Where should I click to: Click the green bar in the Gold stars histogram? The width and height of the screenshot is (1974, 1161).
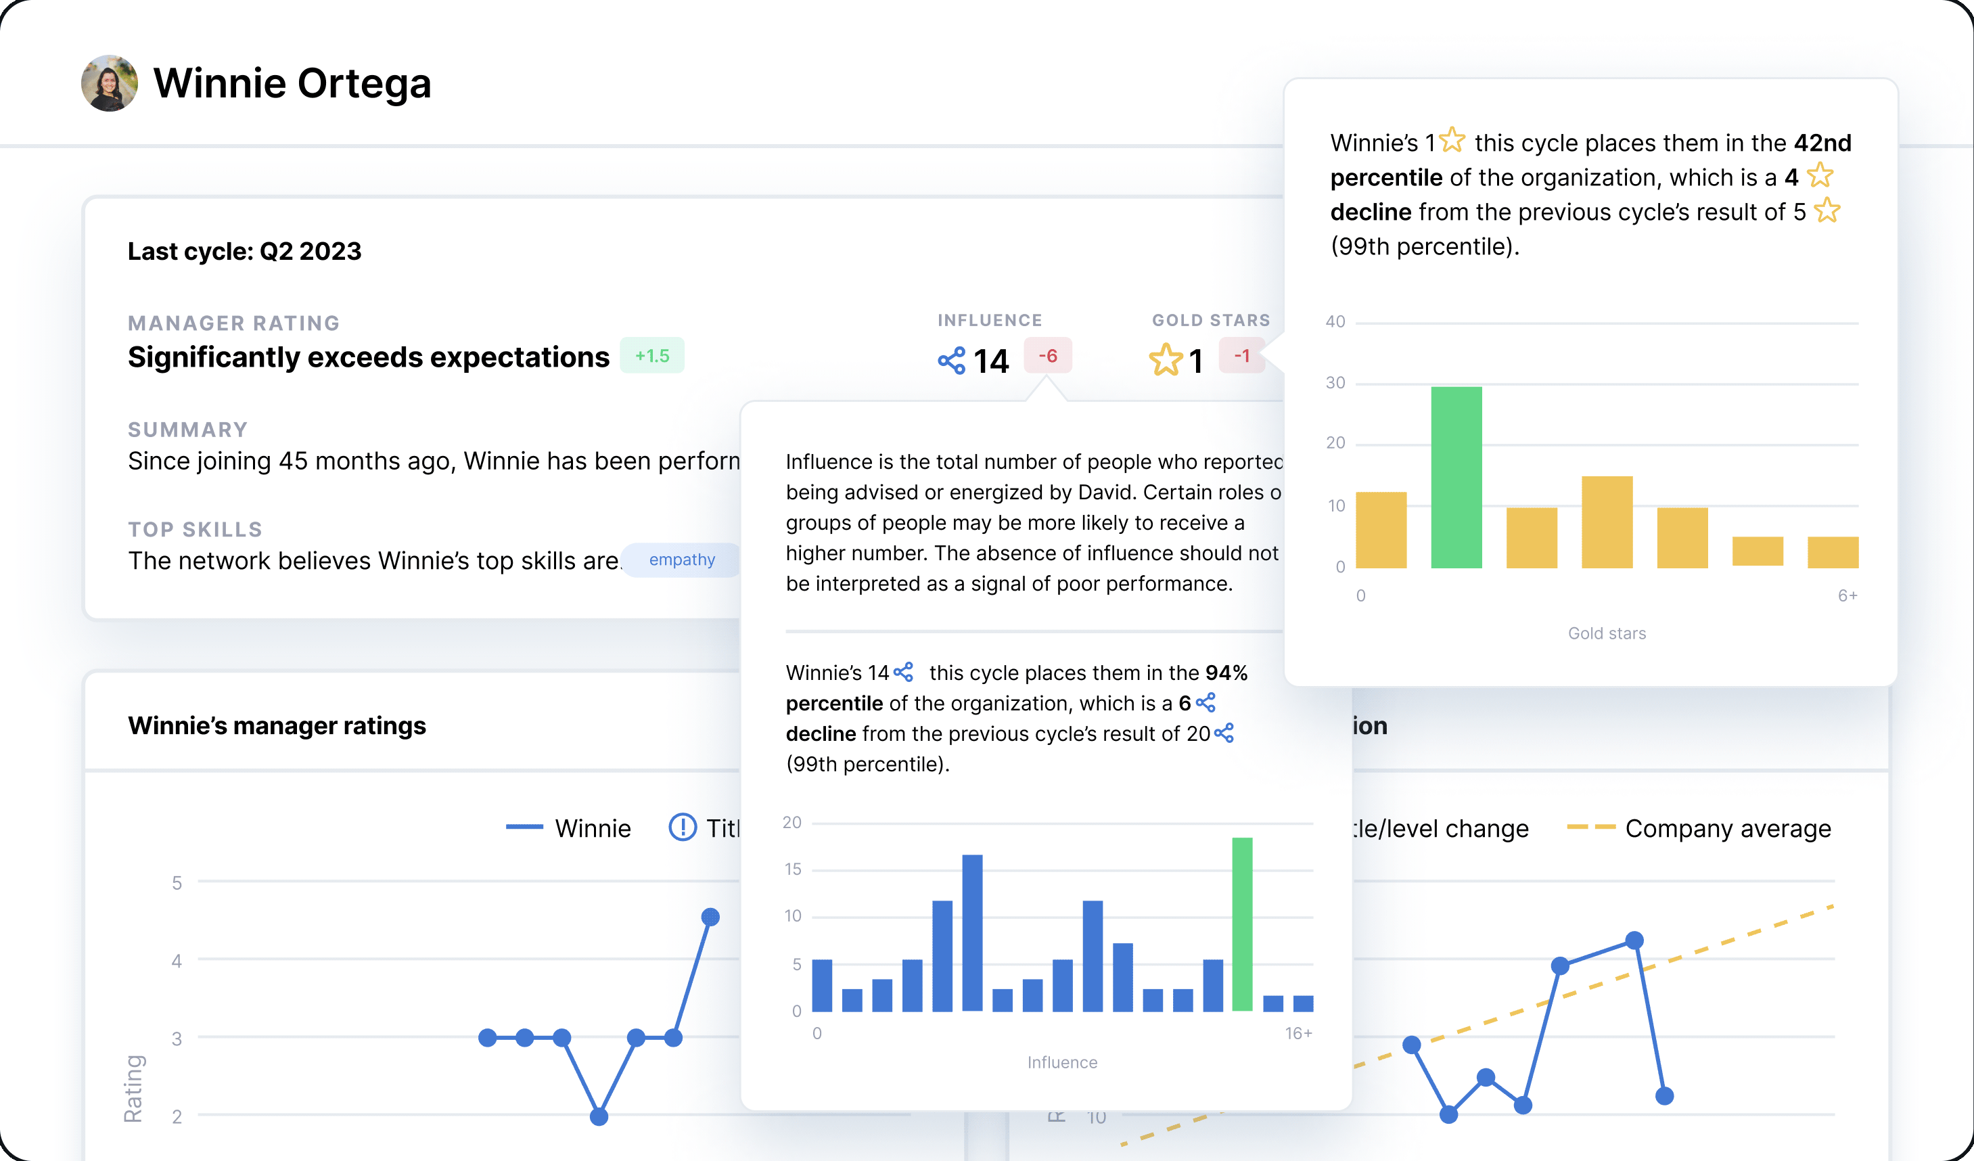coord(1458,474)
